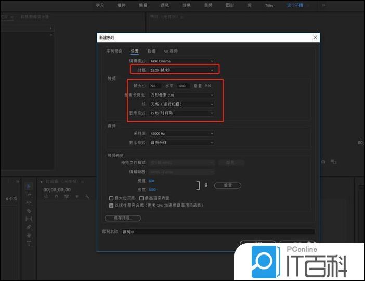This screenshot has width=365, height=281.
Task: Open the 编辑 workspace
Action: pos(143,5)
